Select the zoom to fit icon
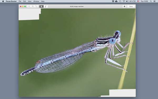This screenshot has height=99, width=158. click(x=36, y=6)
